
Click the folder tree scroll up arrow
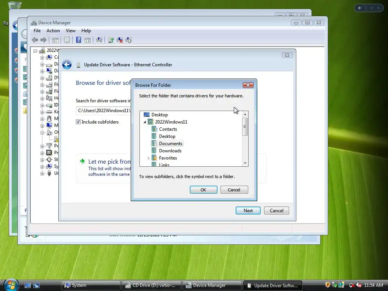(245, 114)
